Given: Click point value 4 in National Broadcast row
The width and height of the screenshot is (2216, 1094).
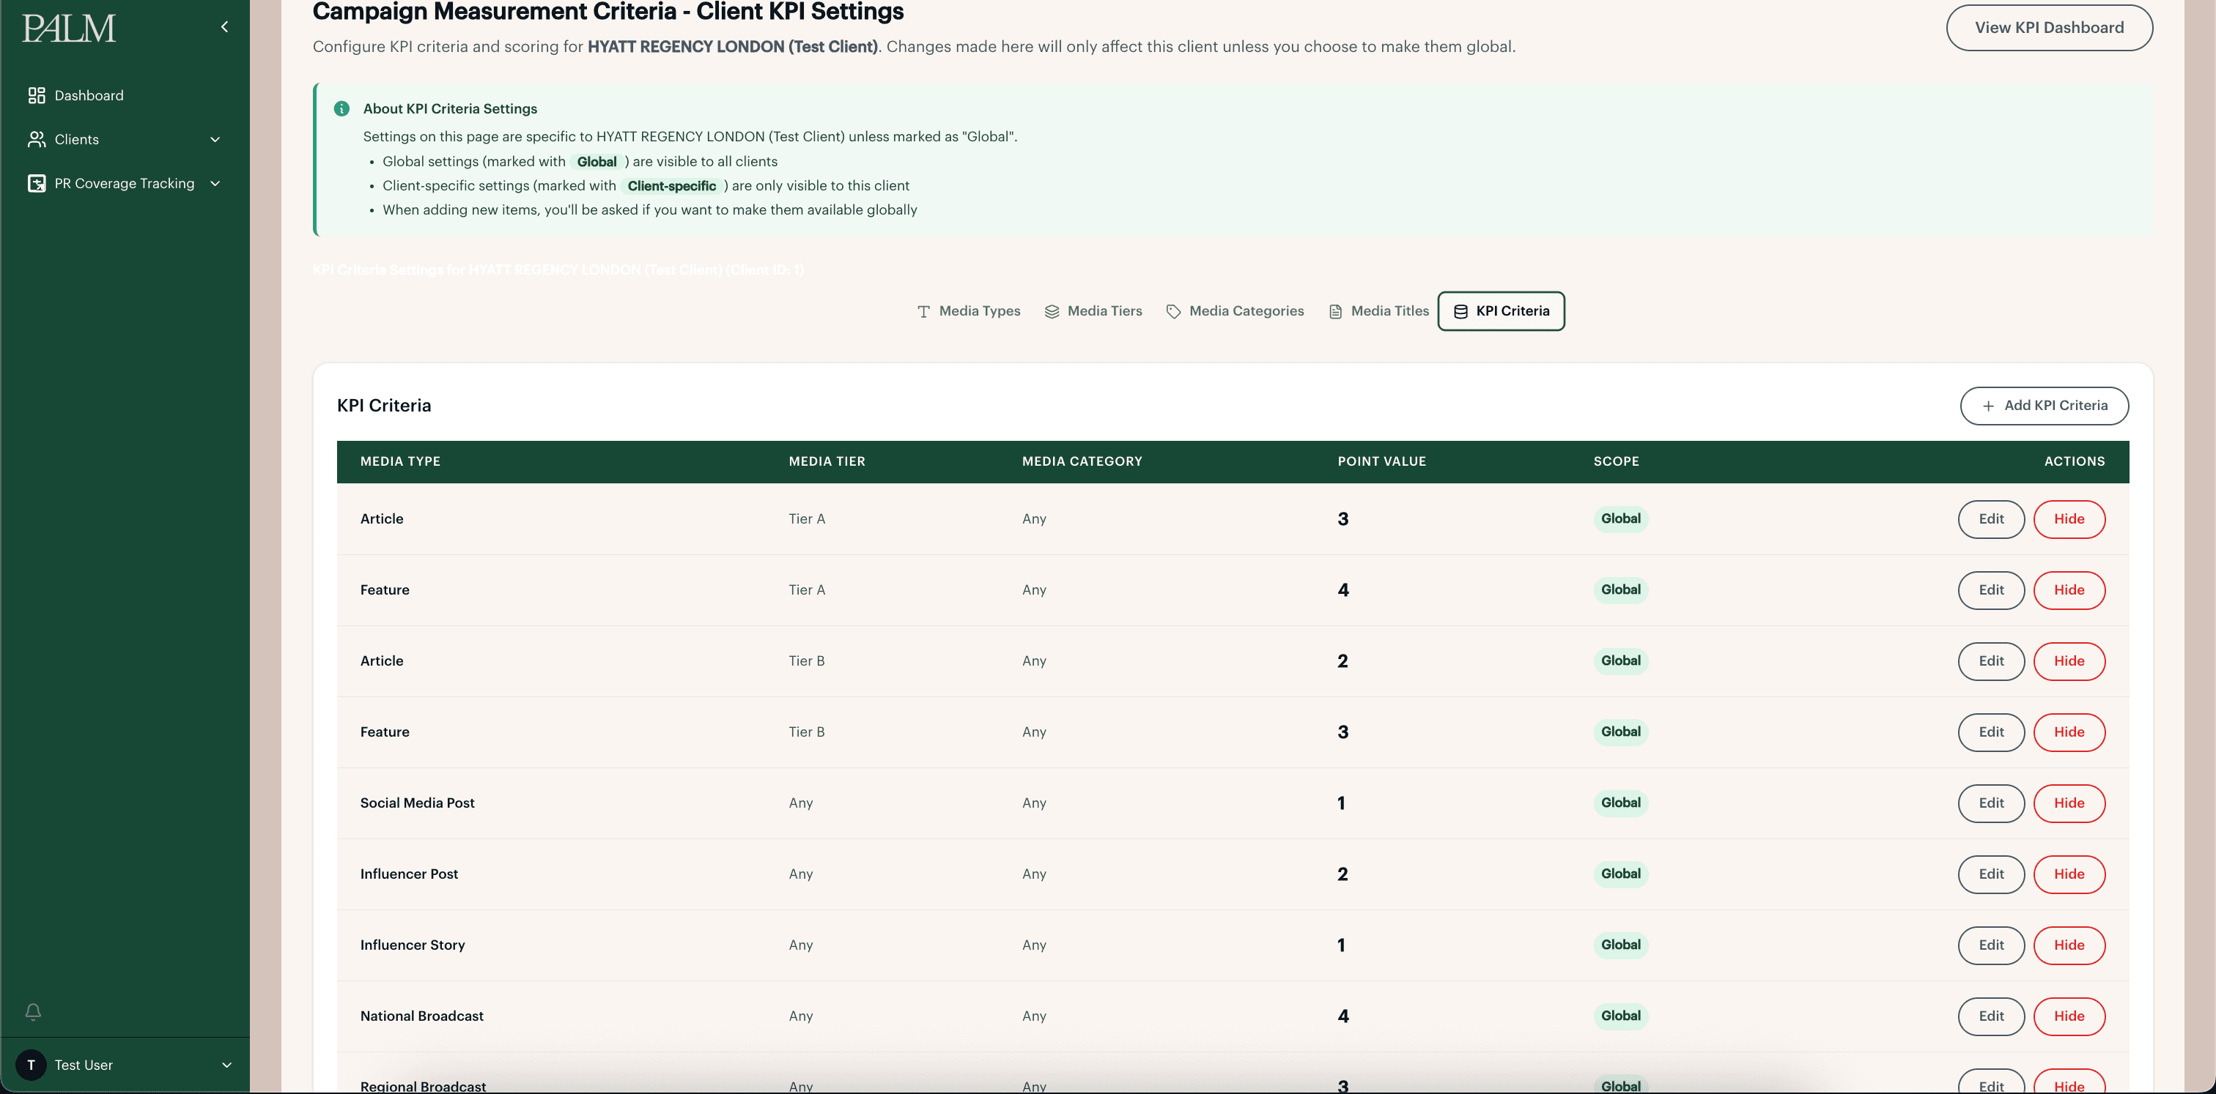Looking at the screenshot, I should (1342, 1016).
